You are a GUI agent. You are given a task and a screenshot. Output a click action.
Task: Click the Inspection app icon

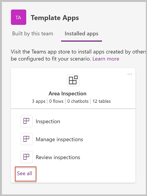[26, 121]
